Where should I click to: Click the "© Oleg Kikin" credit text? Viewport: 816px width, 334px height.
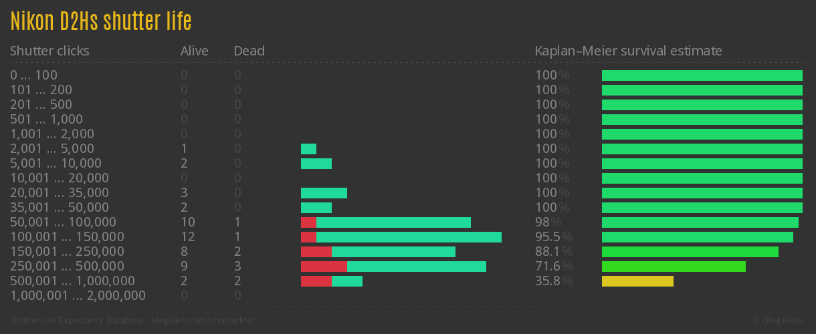(779, 321)
